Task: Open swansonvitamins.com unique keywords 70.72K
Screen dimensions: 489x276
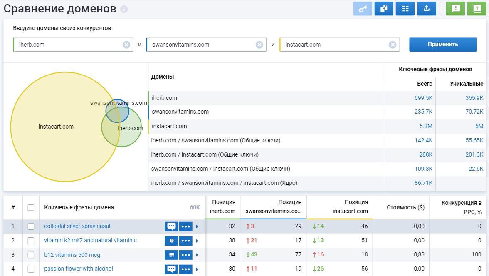Action: pos(474,112)
